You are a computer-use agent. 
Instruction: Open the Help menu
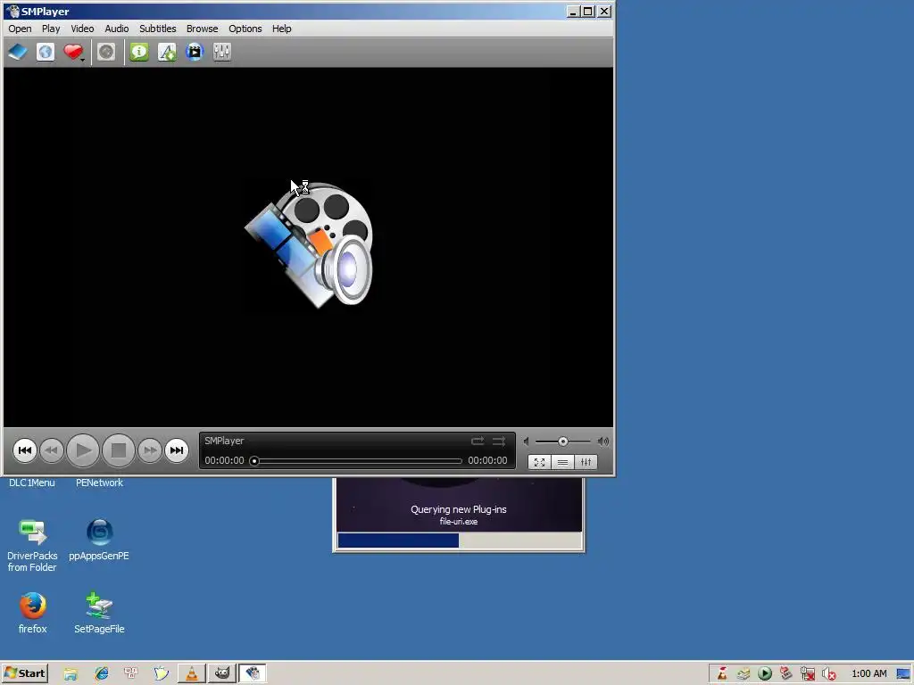[281, 29]
